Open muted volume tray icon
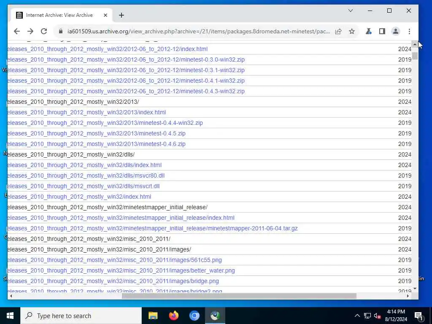Screen dimensions: 432x324 (x=378, y=316)
